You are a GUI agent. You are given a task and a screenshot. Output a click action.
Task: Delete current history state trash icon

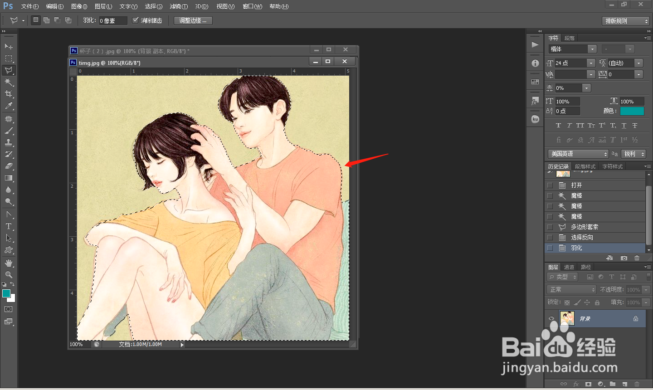click(x=637, y=258)
